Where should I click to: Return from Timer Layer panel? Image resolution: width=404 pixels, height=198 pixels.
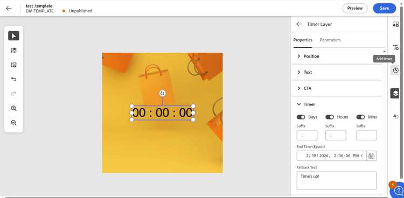click(x=299, y=24)
